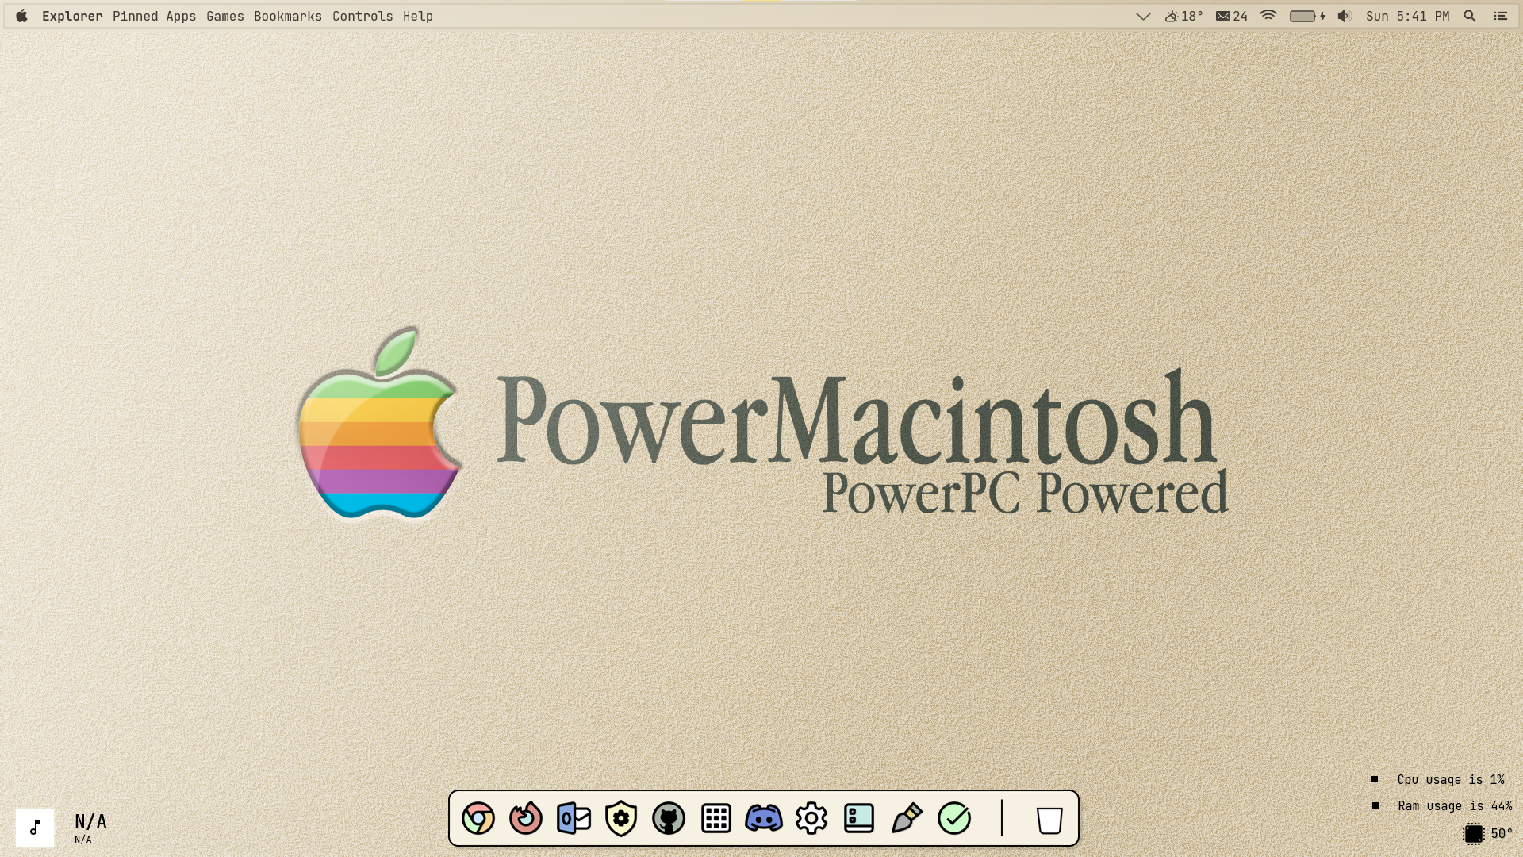Screen dimensions: 1523x857
Task: Click the music note album thumbnail
Action: (x=35, y=828)
